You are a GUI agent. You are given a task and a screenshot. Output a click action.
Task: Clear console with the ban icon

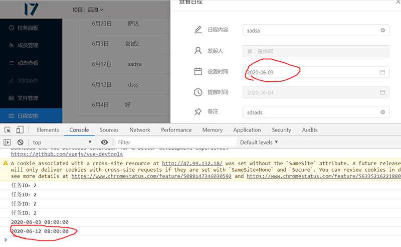[x=21, y=142]
